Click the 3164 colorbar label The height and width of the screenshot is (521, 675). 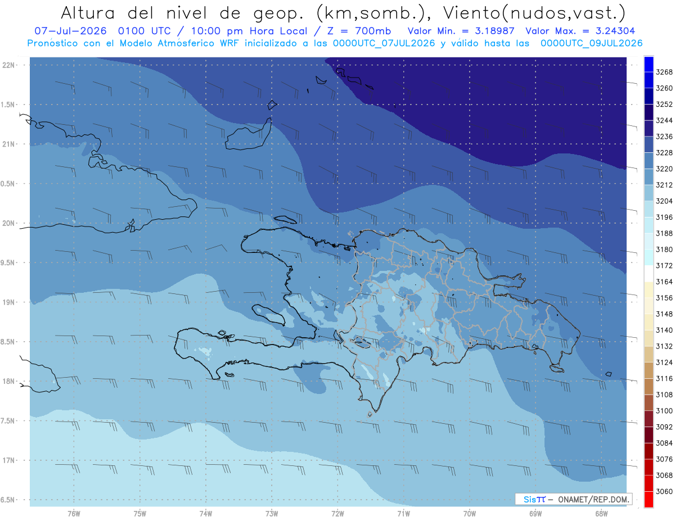point(664,282)
